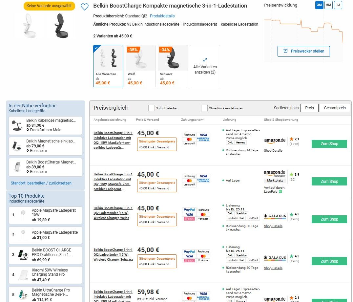Image resolution: width=353 pixels, height=302 pixels.
Task: Tick the Ohne Rücksendekosten checkbox
Action: click(204, 108)
